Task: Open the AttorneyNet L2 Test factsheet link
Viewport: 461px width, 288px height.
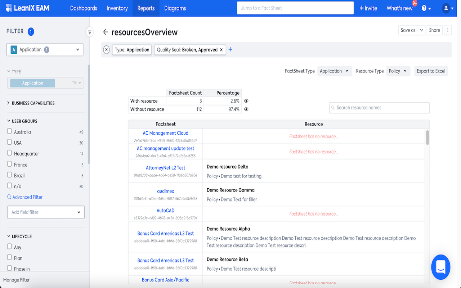Action: tap(166, 168)
